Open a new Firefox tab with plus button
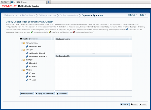Image resolution: width=151 pixels, height=110 pixels. [x=49, y=2]
